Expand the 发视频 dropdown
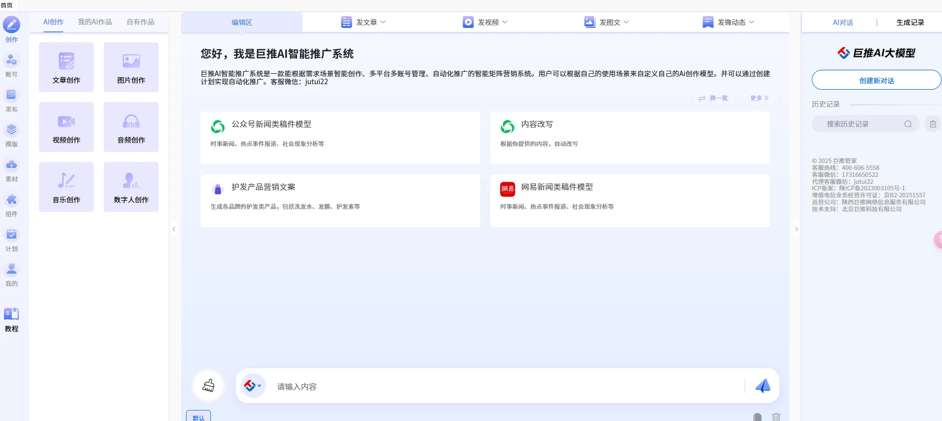Image resolution: width=942 pixels, height=421 pixels. point(505,22)
